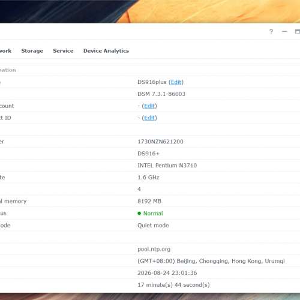Select 1.6 GHz clock rate value

148,178
